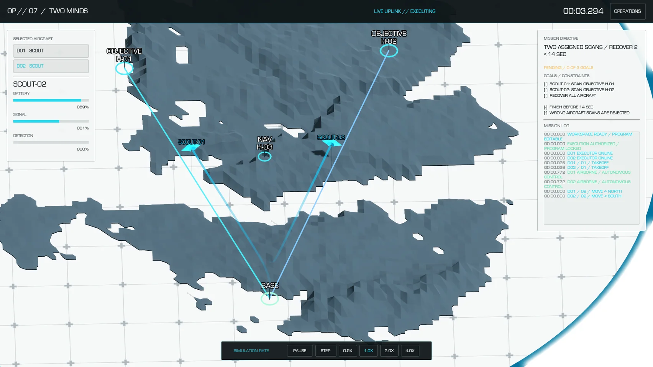653x367 pixels.
Task: Click constraint 'WRONG-AIRCRAFT SCANS ARE REJECTED'
Action: 586,113
